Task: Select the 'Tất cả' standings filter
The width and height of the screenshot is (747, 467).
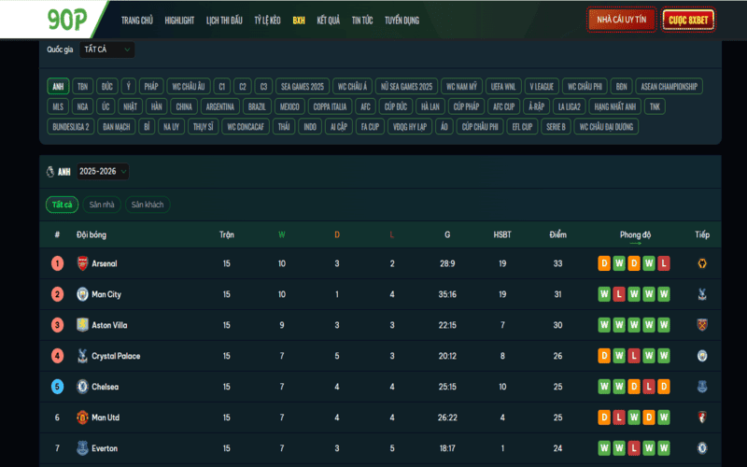Action: click(62, 205)
